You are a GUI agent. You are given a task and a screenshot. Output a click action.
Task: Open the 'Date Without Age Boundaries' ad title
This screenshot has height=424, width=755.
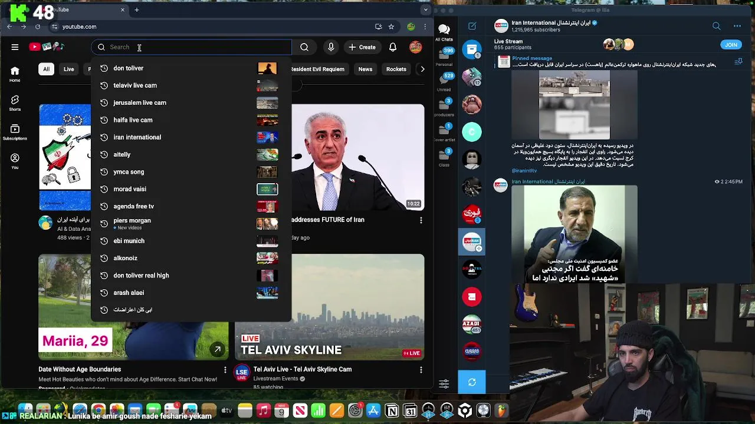[x=80, y=369]
